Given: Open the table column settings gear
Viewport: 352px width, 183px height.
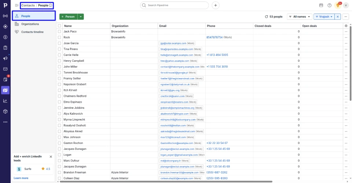Looking at the screenshot, I should coord(346,26).
